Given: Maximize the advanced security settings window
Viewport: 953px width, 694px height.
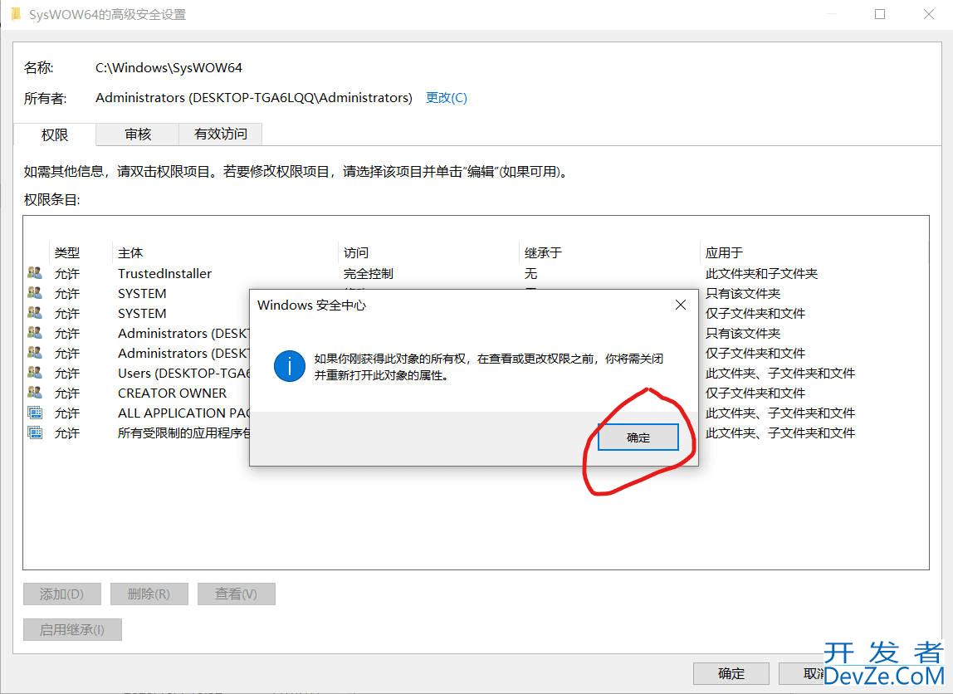Looking at the screenshot, I should click(879, 14).
